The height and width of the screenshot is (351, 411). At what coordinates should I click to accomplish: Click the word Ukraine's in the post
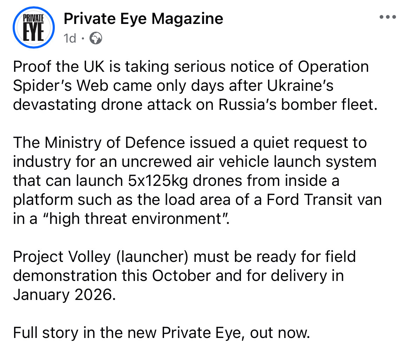(x=300, y=86)
